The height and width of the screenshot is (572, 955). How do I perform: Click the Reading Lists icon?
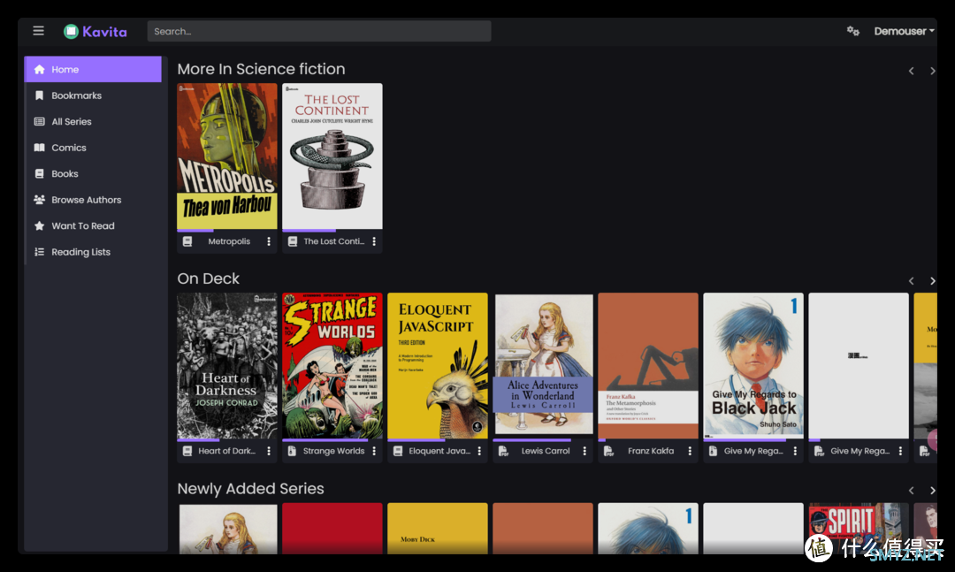(x=40, y=252)
